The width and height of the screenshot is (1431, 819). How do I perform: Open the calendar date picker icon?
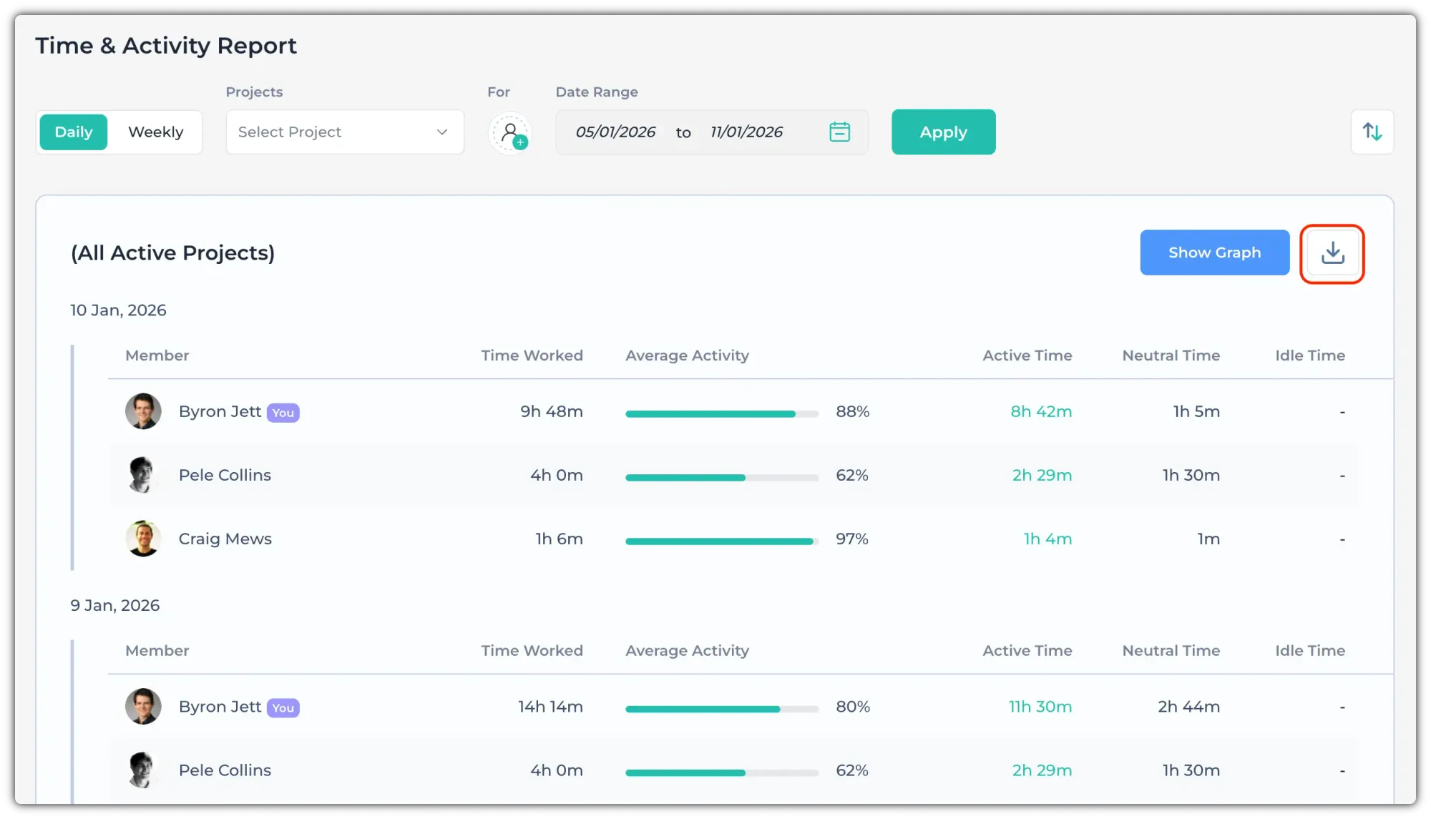click(839, 132)
